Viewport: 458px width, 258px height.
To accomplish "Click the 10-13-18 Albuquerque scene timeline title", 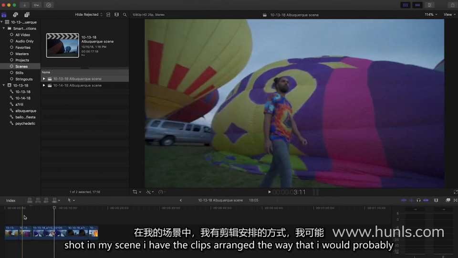I will (220, 200).
